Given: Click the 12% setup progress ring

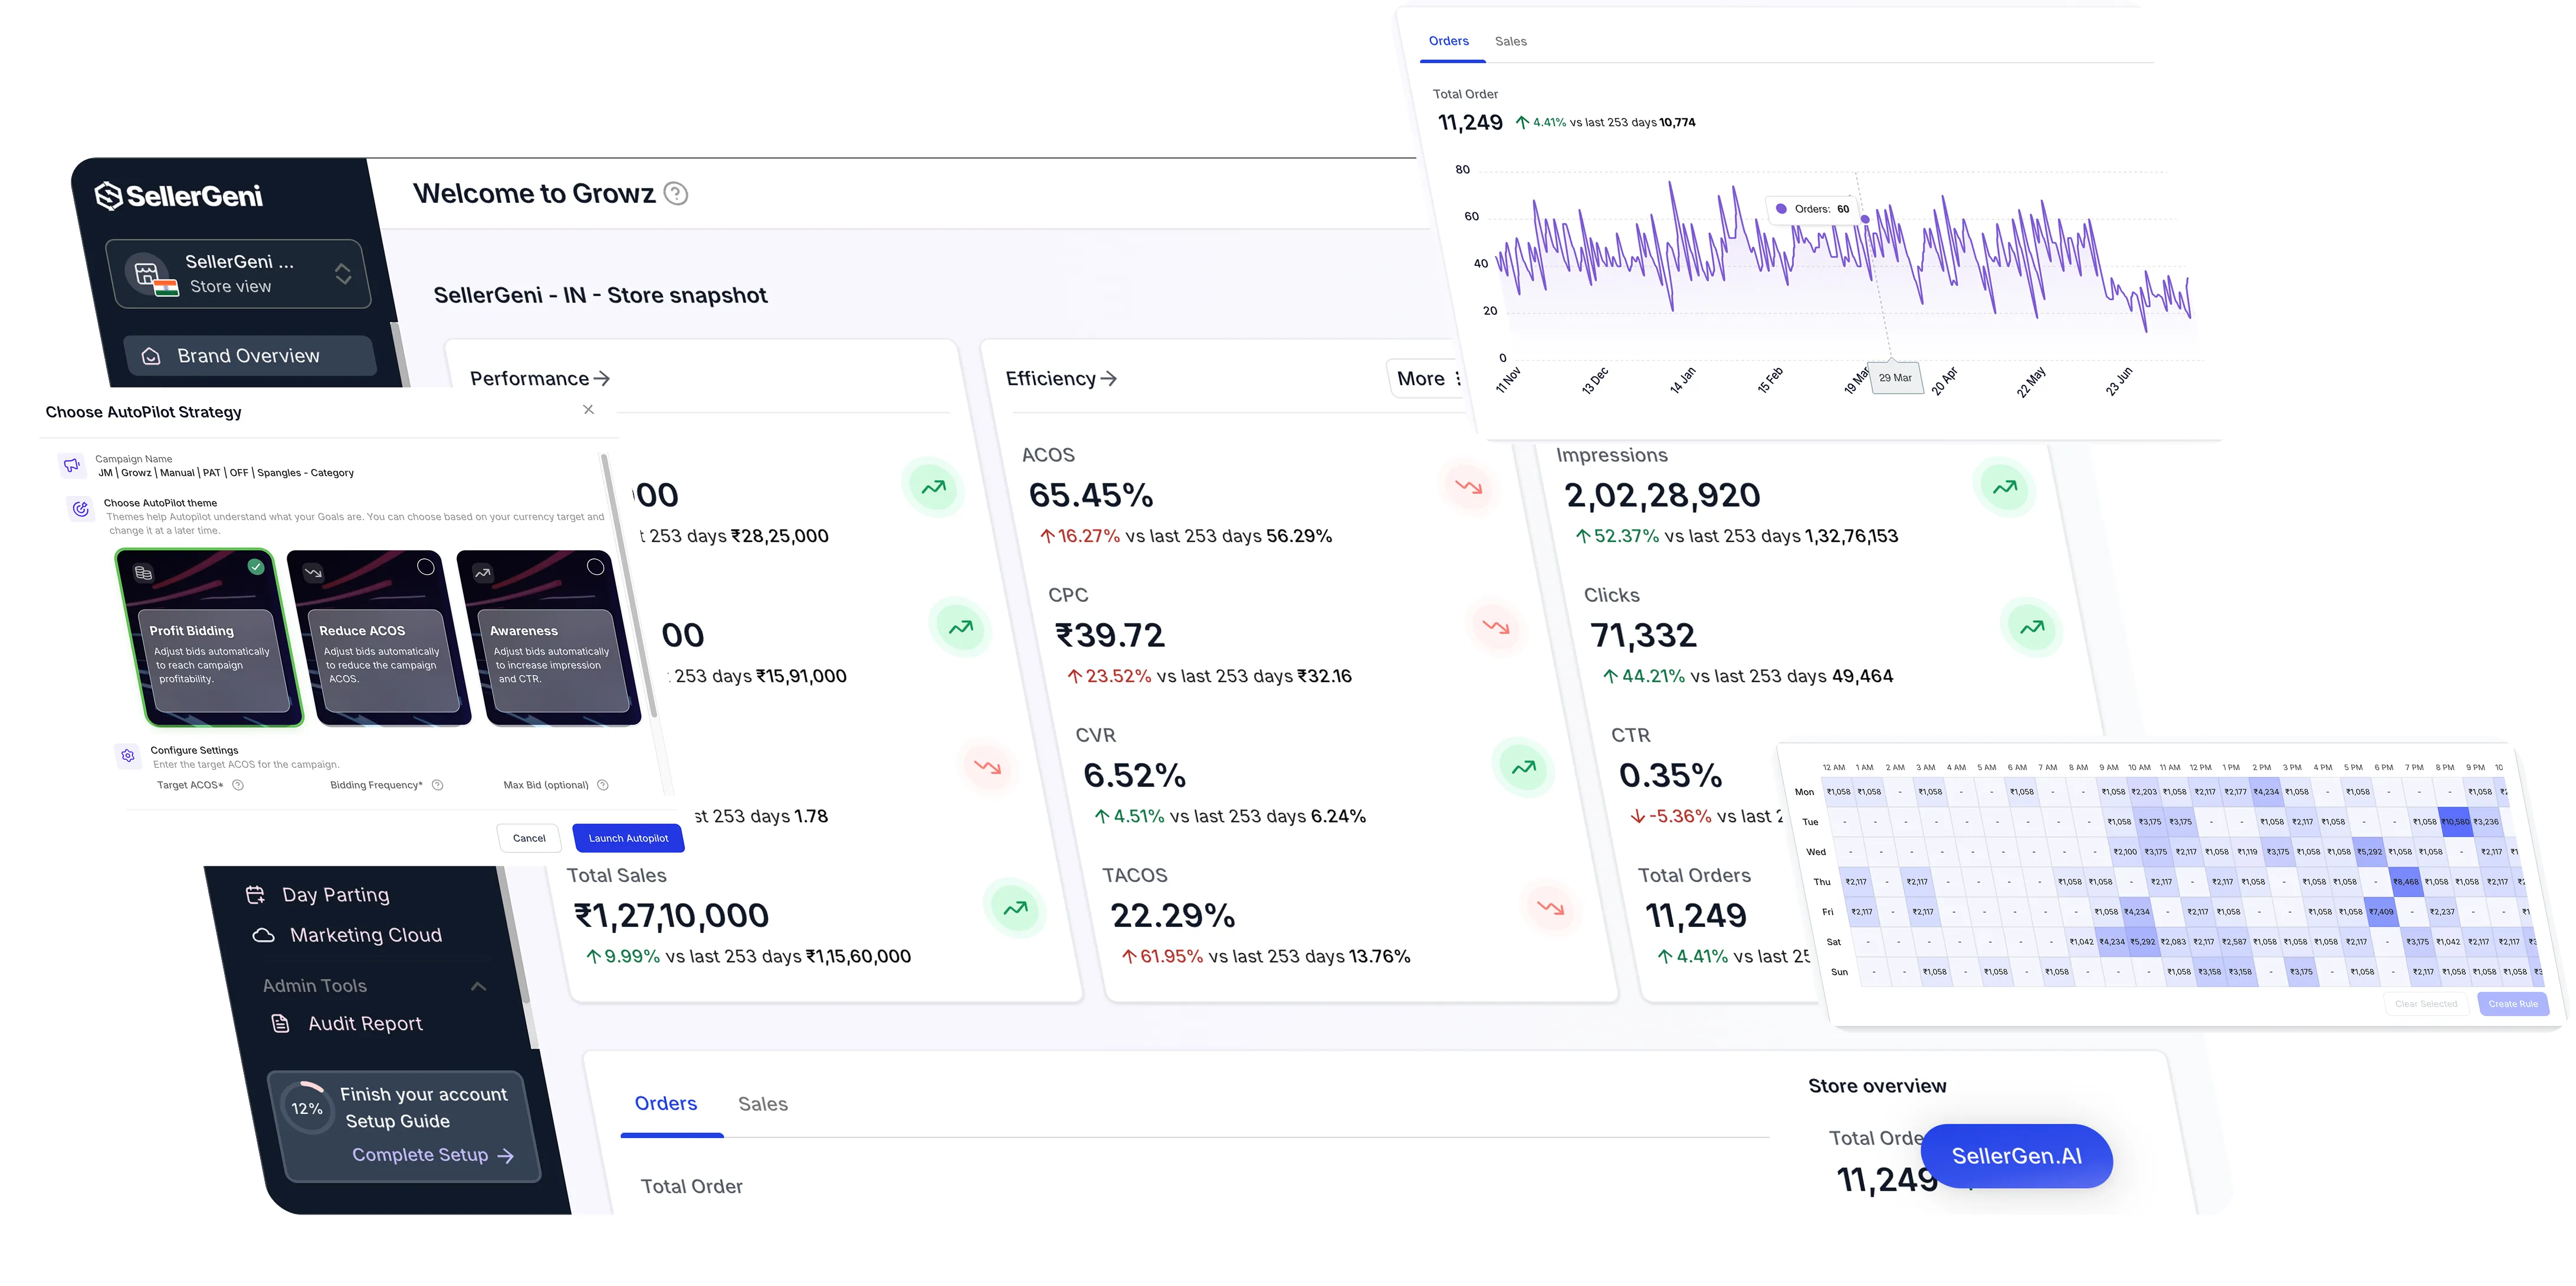Looking at the screenshot, I should click(307, 1108).
